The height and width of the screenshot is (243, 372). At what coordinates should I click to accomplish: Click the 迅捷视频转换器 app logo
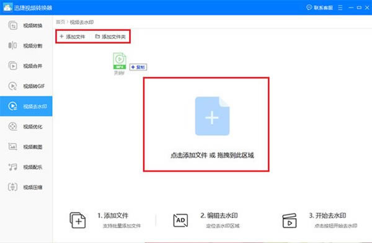pos(7,7)
